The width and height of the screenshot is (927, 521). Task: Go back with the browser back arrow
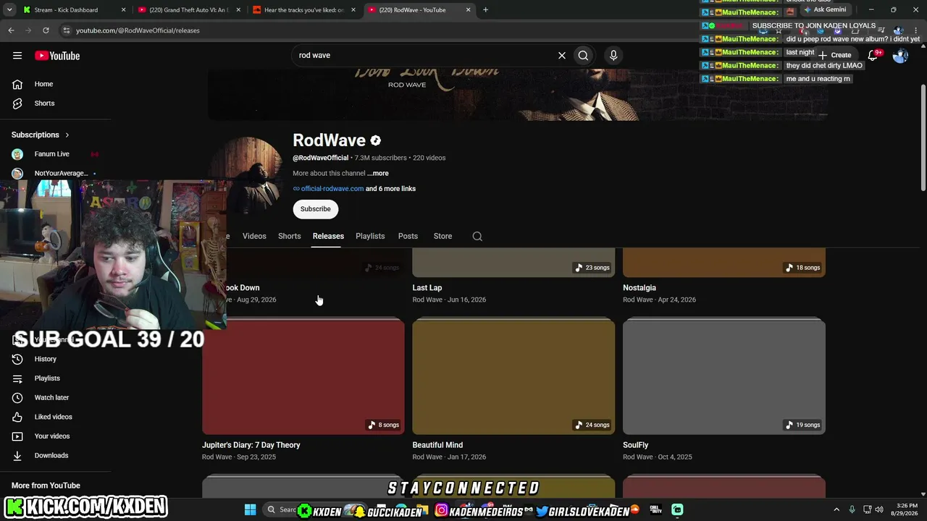11,30
